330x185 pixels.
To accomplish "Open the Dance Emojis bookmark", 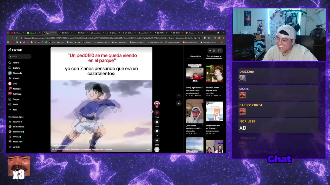I will point(208,42).
